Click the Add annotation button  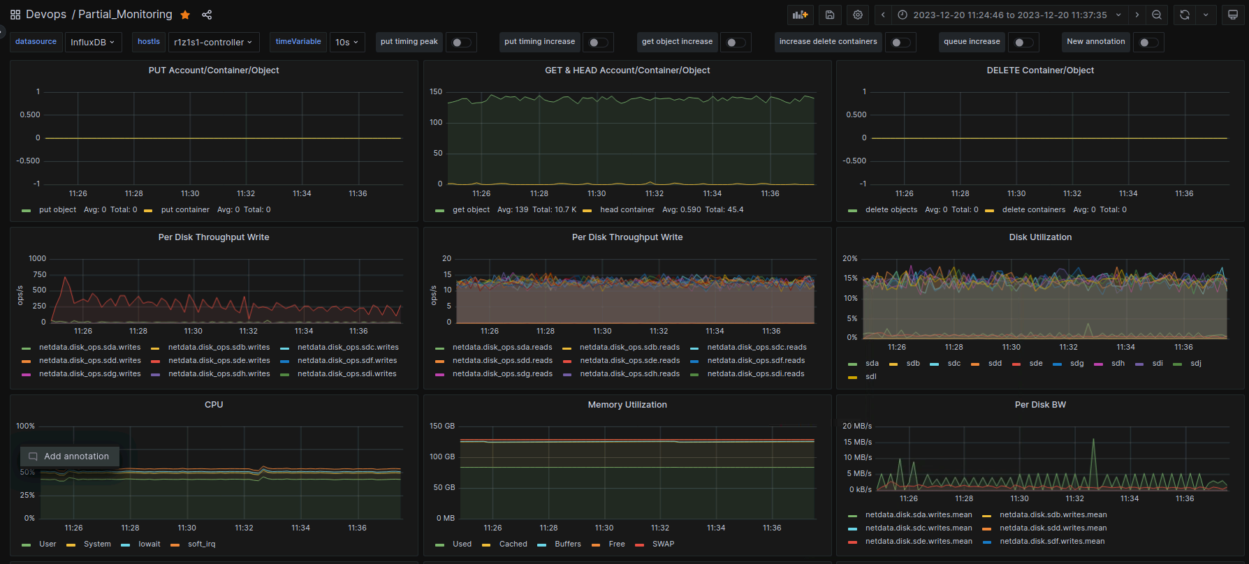coord(70,457)
